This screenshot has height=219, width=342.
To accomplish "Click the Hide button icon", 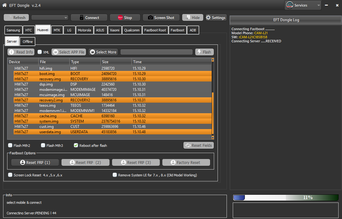I will (188, 17).
